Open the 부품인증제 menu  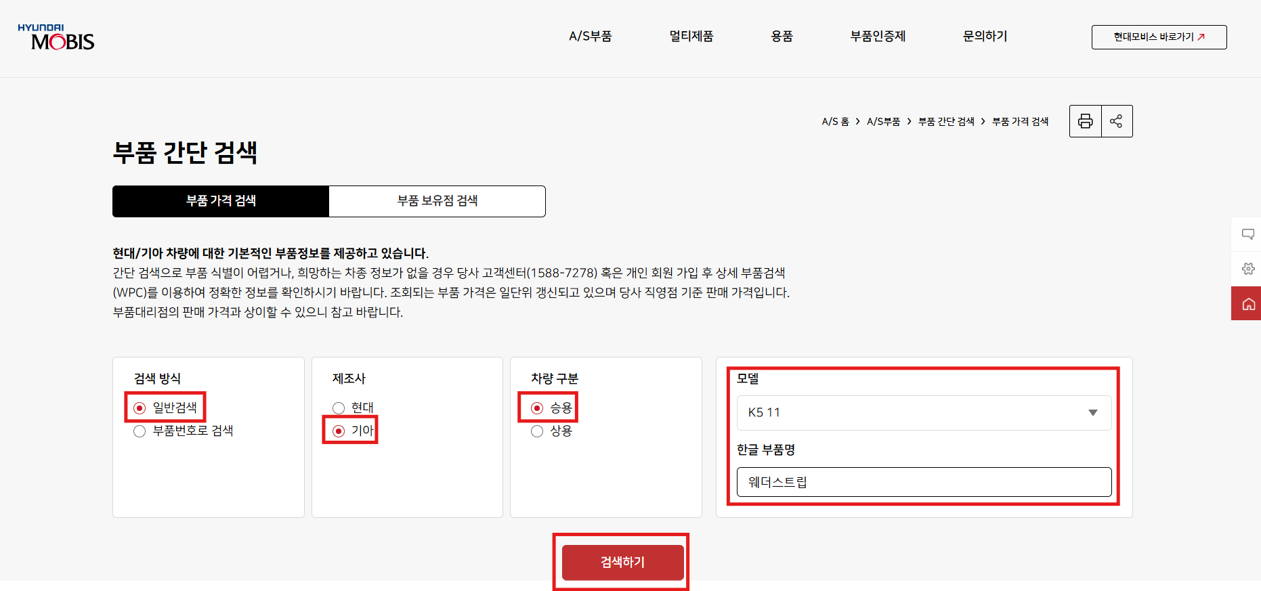878,37
